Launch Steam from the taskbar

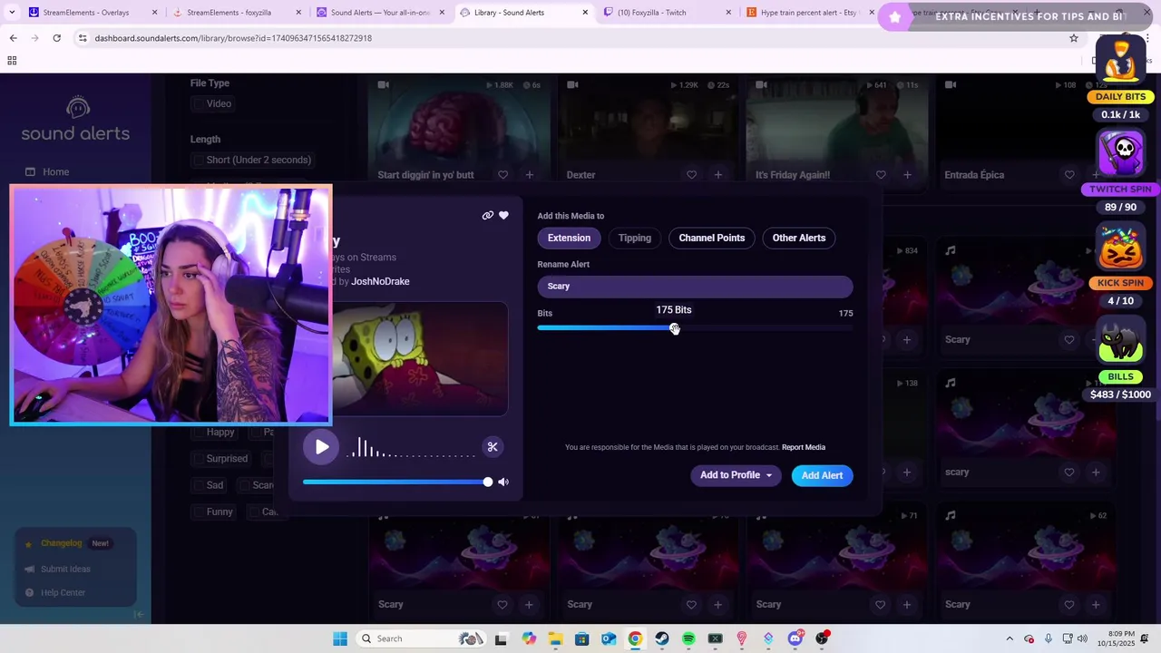[x=662, y=638]
